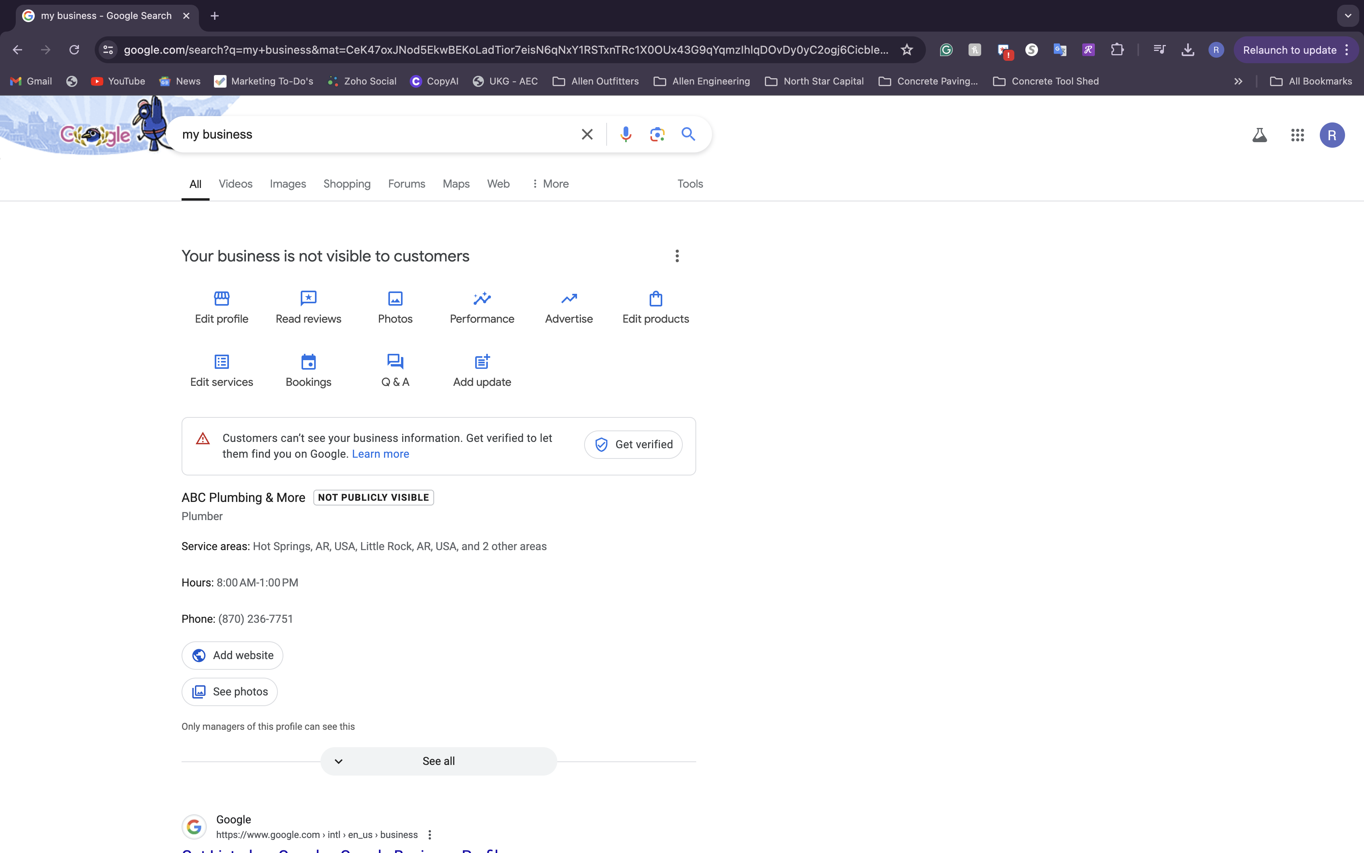Open Allen Outfitters bookmark folder
1364x853 pixels.
tap(595, 81)
